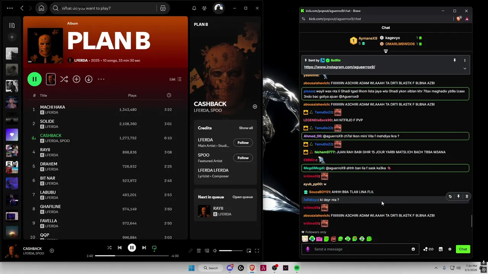Add CASHBACK to library in right panel
This screenshot has height=274, width=488.
pyautogui.click(x=255, y=107)
